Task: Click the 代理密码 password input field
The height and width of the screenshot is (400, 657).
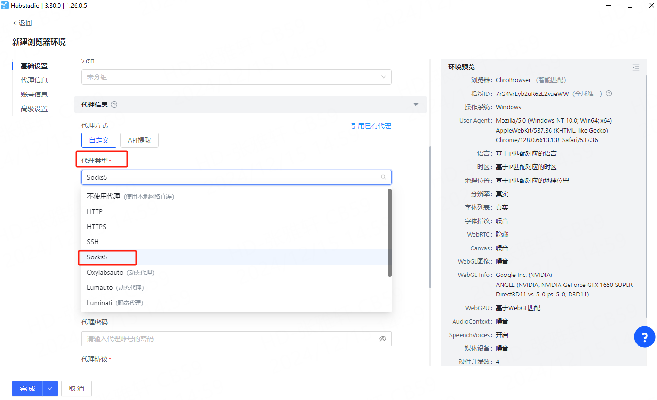Action: pyautogui.click(x=228, y=339)
